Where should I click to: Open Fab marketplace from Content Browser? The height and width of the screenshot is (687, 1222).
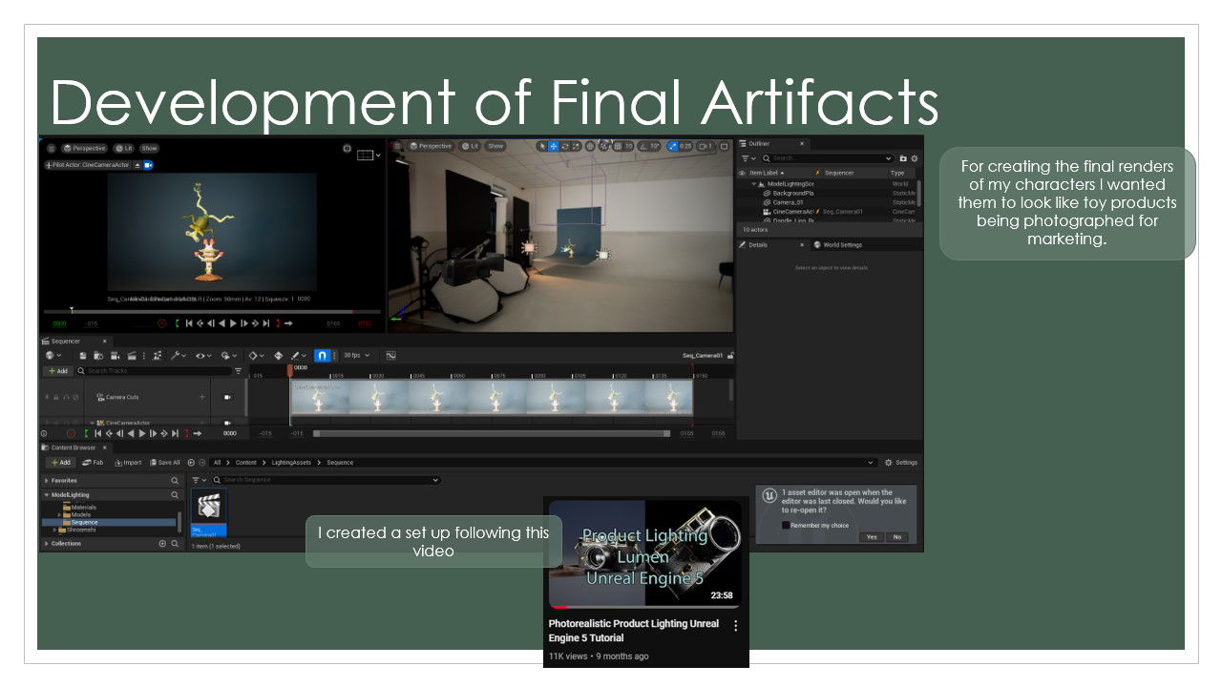click(93, 463)
